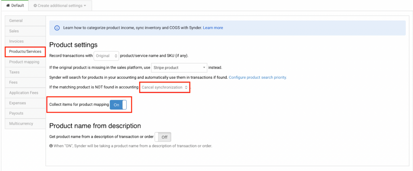Screen dimensions: 413x171
Task: Click the info icon in the blue banner
Action: pyautogui.click(x=57, y=28)
